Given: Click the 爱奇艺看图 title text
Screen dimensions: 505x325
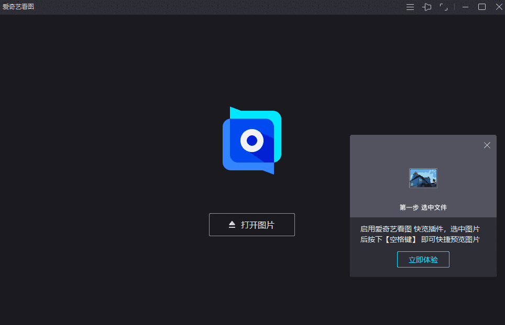Looking at the screenshot, I should [x=19, y=7].
